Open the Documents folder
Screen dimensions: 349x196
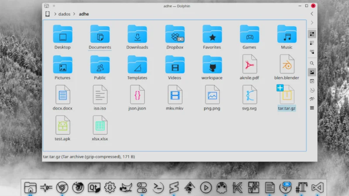click(100, 37)
